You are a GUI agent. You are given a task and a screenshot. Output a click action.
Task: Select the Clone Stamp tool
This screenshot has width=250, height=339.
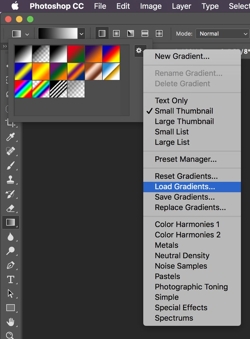pyautogui.click(x=11, y=180)
